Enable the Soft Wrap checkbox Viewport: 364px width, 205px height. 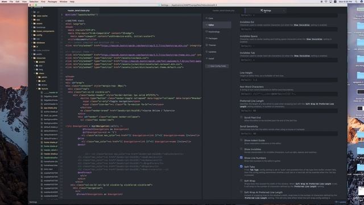click(241, 181)
